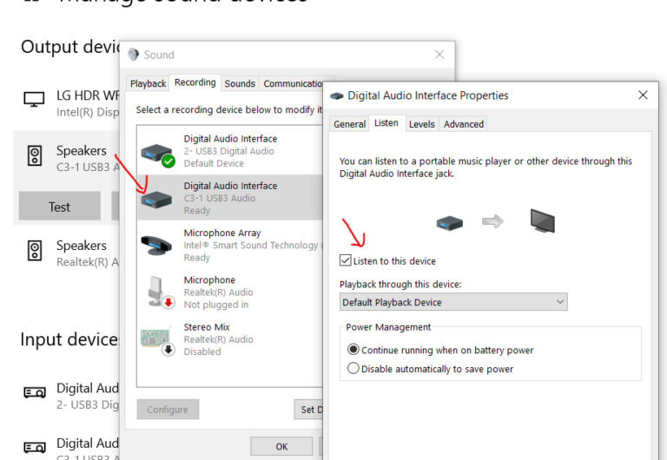Viewport: 667px width, 460px height.
Task: Click the Microphone Array device icon
Action: point(159,245)
